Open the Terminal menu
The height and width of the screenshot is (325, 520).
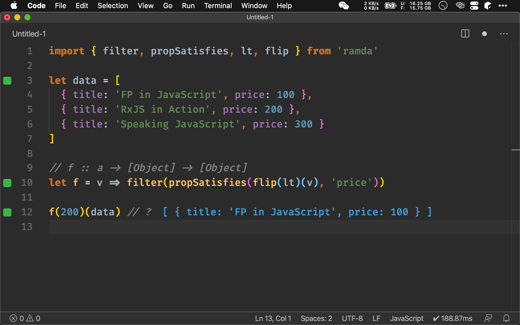click(x=218, y=6)
